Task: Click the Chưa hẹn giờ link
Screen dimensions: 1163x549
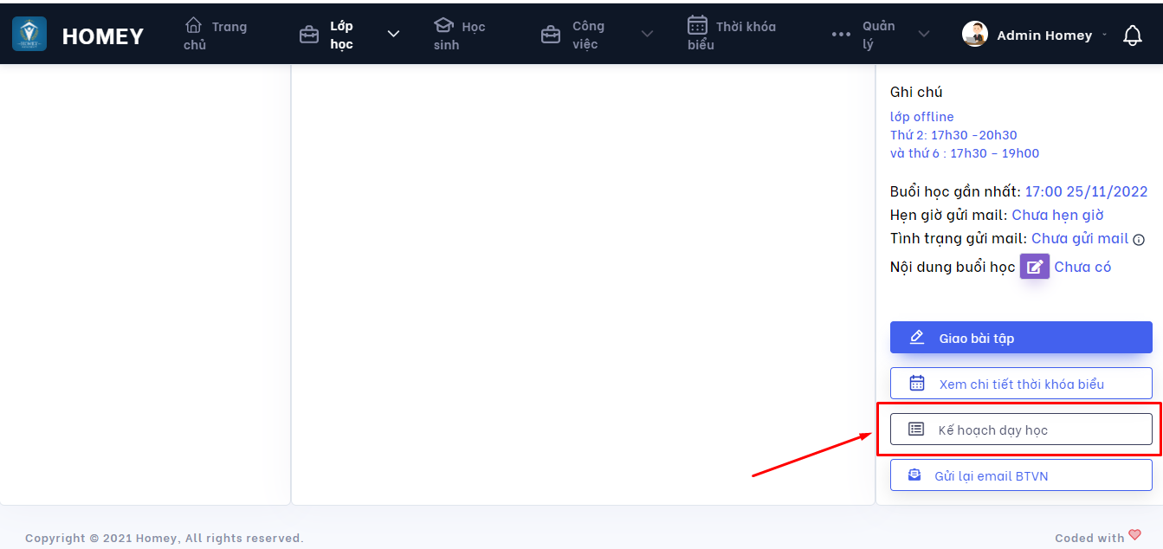Action: coord(1057,215)
